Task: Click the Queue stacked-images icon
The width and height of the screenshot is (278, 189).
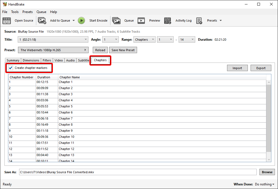Action: (x=116, y=20)
